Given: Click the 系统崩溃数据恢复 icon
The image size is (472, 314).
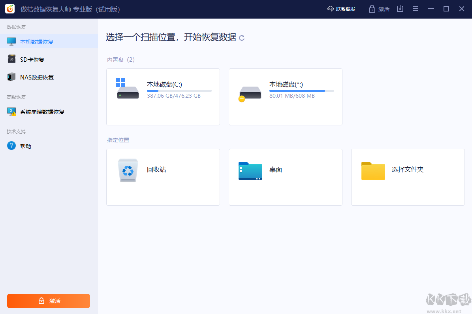Looking at the screenshot, I should [x=11, y=112].
